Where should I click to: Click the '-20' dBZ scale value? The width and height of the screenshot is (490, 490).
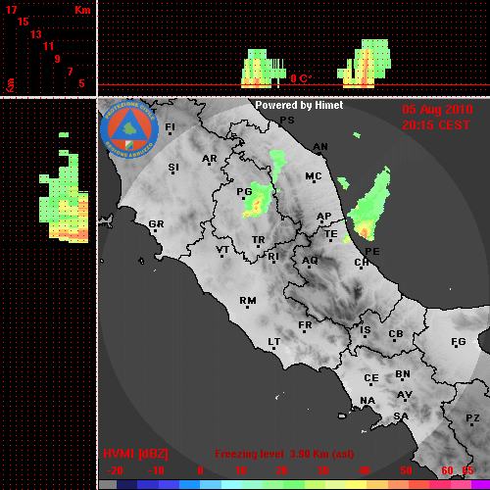pos(115,470)
